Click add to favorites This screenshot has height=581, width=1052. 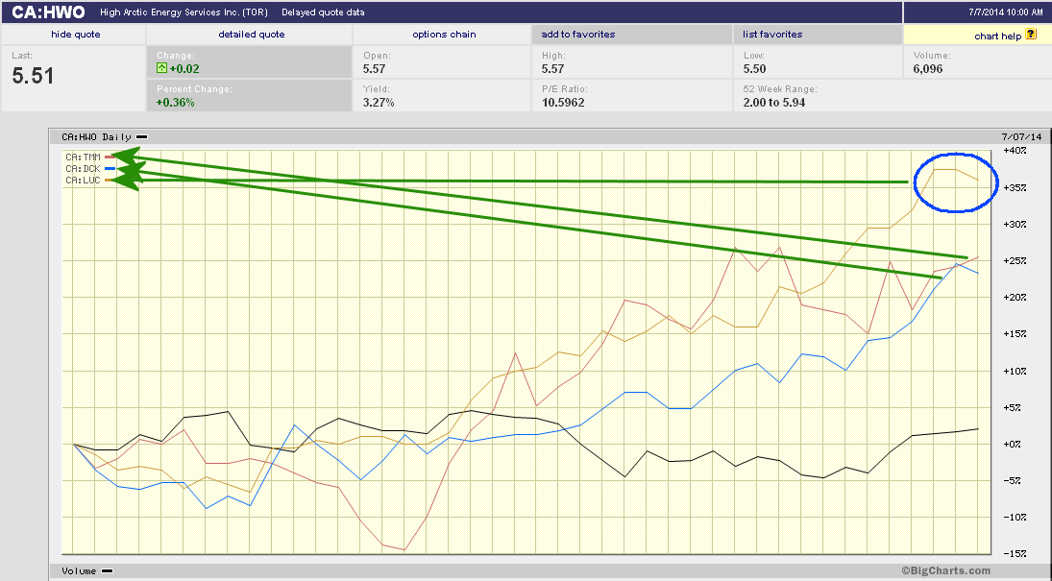click(577, 35)
